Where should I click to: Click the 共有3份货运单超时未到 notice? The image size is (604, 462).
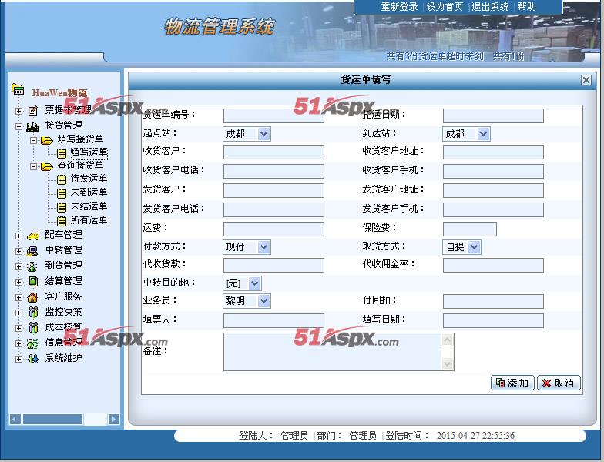pyautogui.click(x=435, y=57)
